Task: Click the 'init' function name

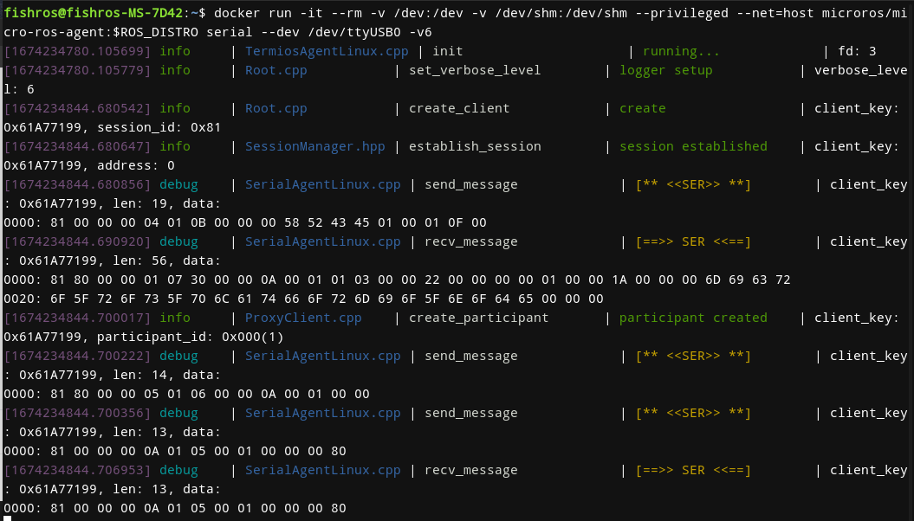Action: (x=448, y=51)
